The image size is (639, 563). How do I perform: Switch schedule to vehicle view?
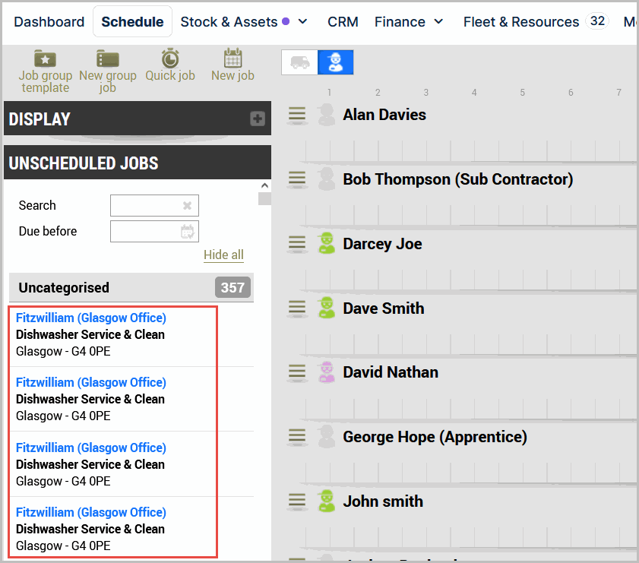point(299,62)
